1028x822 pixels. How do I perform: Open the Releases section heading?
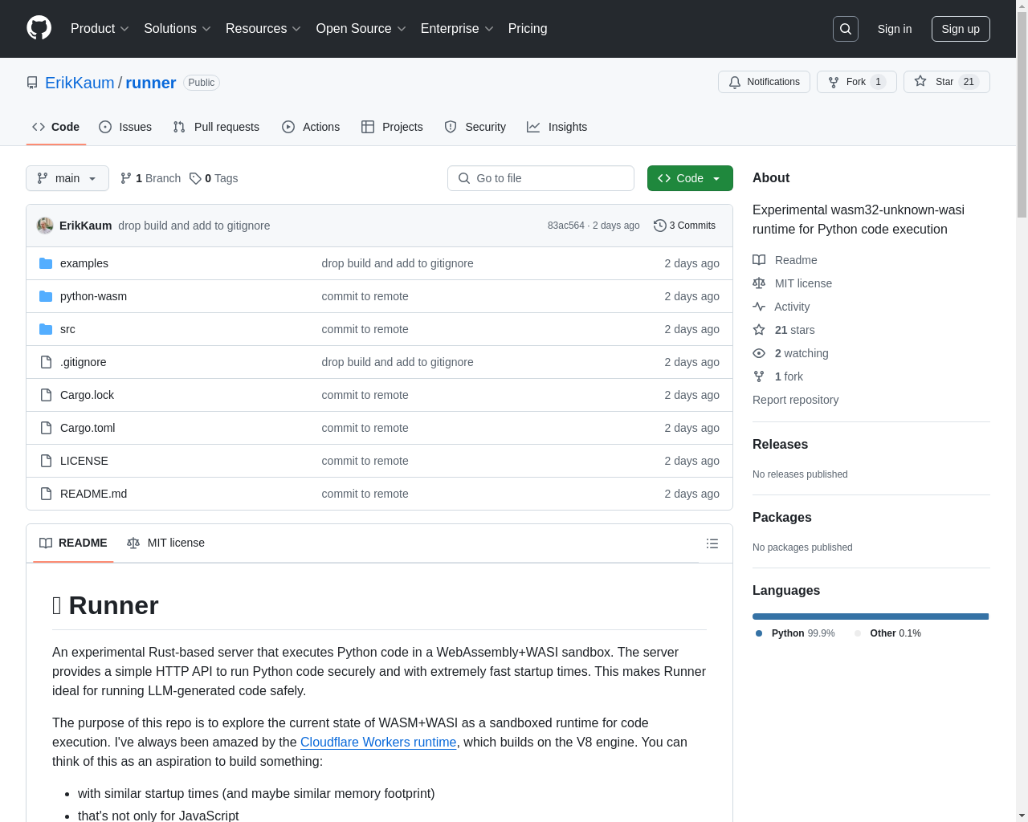(x=780, y=445)
